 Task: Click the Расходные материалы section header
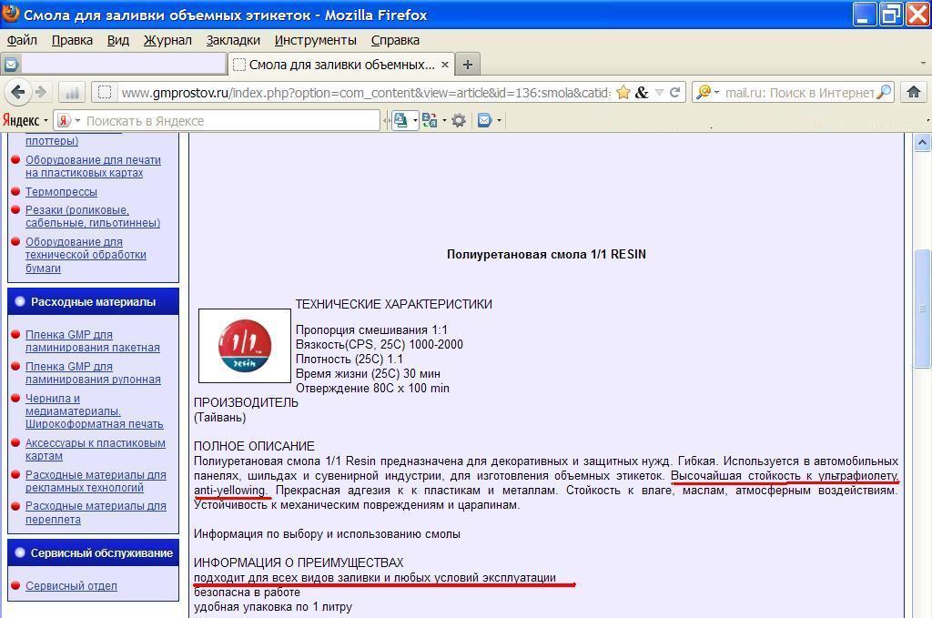(94, 302)
